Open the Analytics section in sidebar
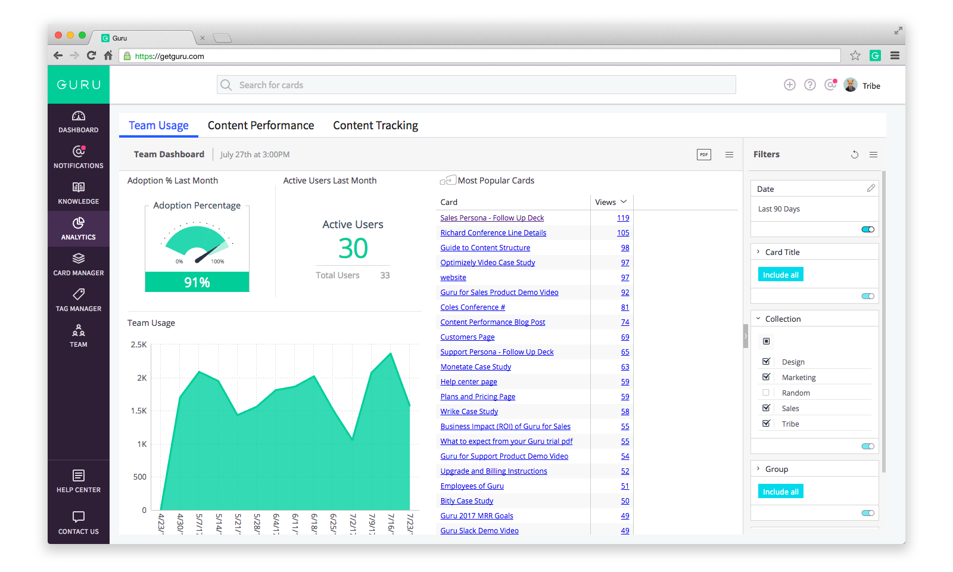The width and height of the screenshot is (953, 572). [78, 229]
